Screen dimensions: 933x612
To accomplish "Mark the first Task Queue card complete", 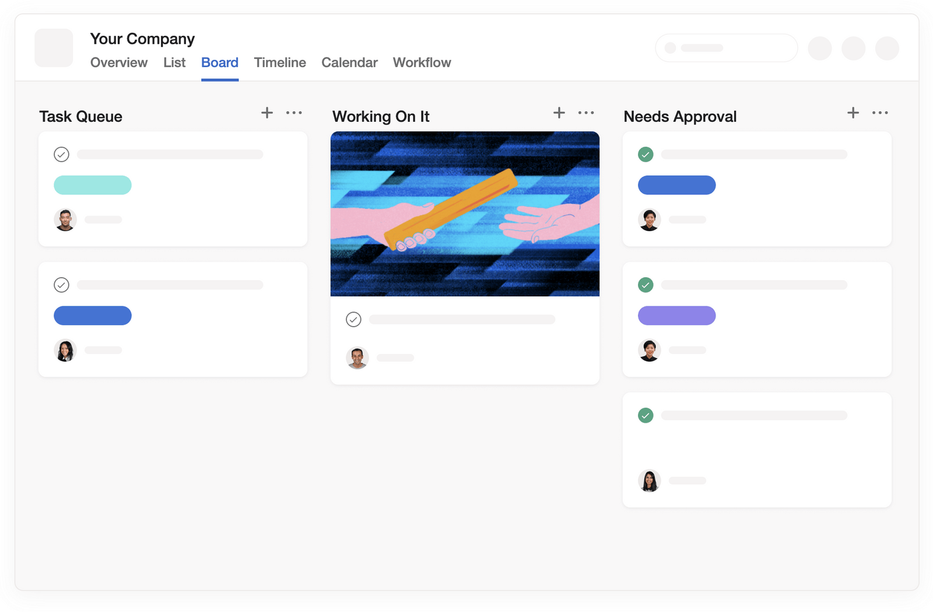I will pyautogui.click(x=62, y=154).
